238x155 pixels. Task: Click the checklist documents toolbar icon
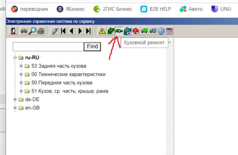pos(55,31)
